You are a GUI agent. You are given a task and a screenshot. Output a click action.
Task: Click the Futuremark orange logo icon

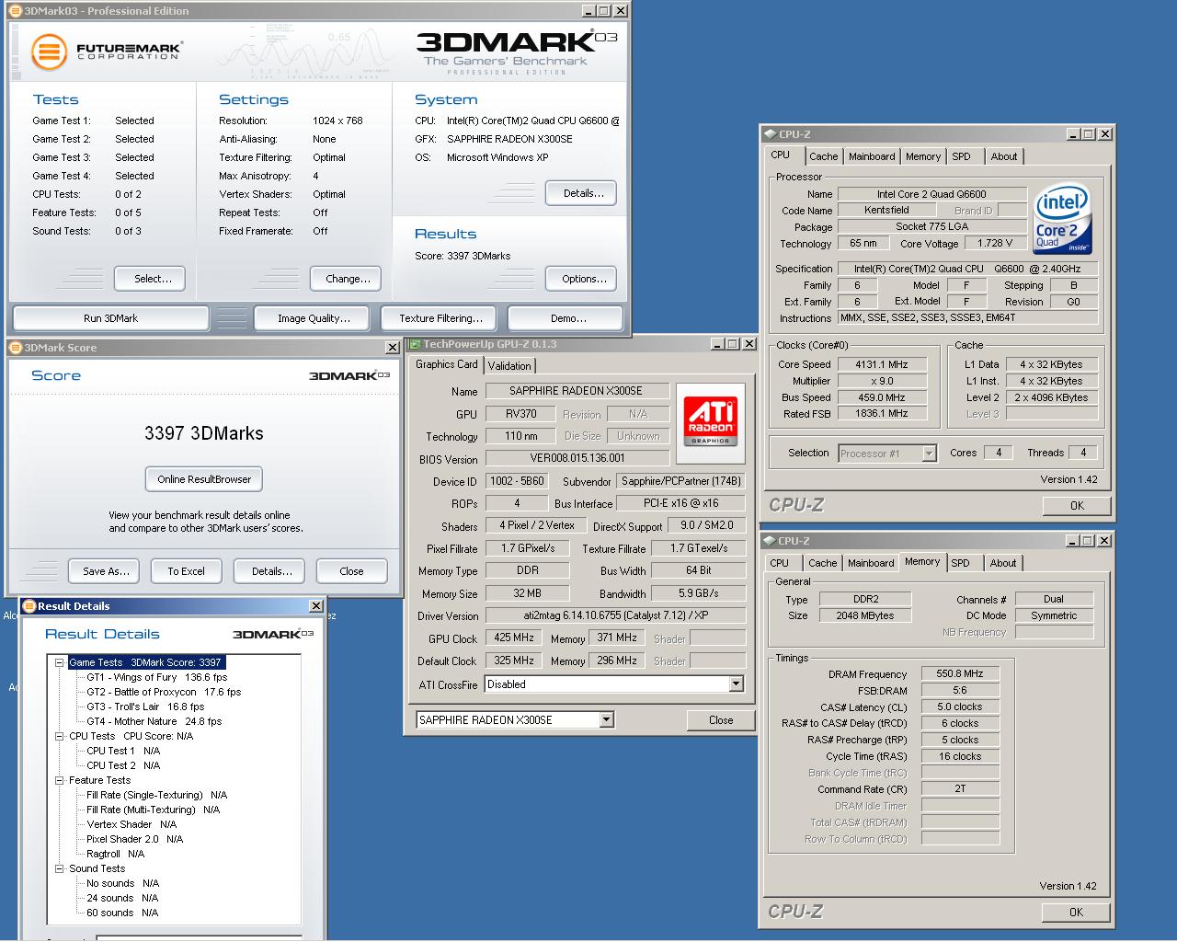coord(49,52)
